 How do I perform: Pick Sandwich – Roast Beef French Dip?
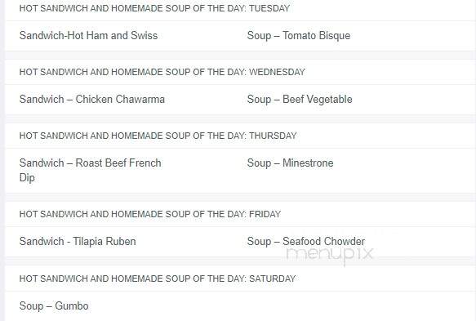point(90,170)
